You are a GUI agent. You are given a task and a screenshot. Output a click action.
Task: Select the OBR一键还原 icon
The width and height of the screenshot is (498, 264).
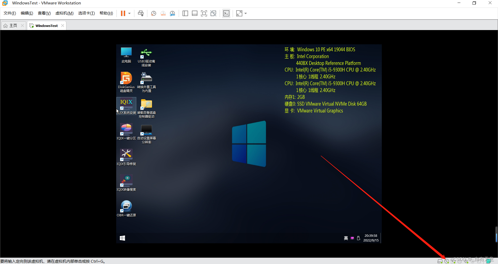pos(126,209)
